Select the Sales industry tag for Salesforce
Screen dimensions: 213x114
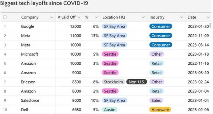[156, 100]
